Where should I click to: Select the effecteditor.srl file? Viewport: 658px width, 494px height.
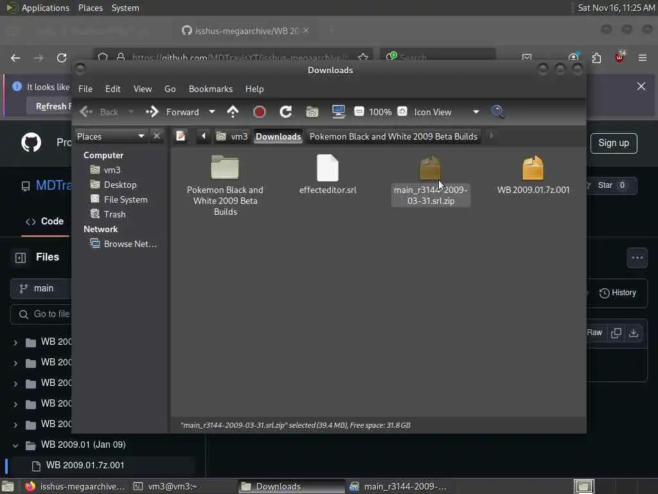click(328, 174)
